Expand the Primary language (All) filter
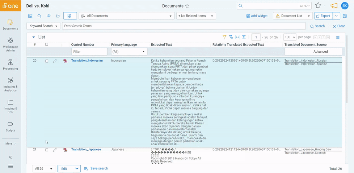The width and height of the screenshot is (354, 173). tap(129, 52)
